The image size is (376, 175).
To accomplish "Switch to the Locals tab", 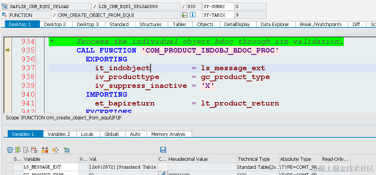I will coord(87,134).
